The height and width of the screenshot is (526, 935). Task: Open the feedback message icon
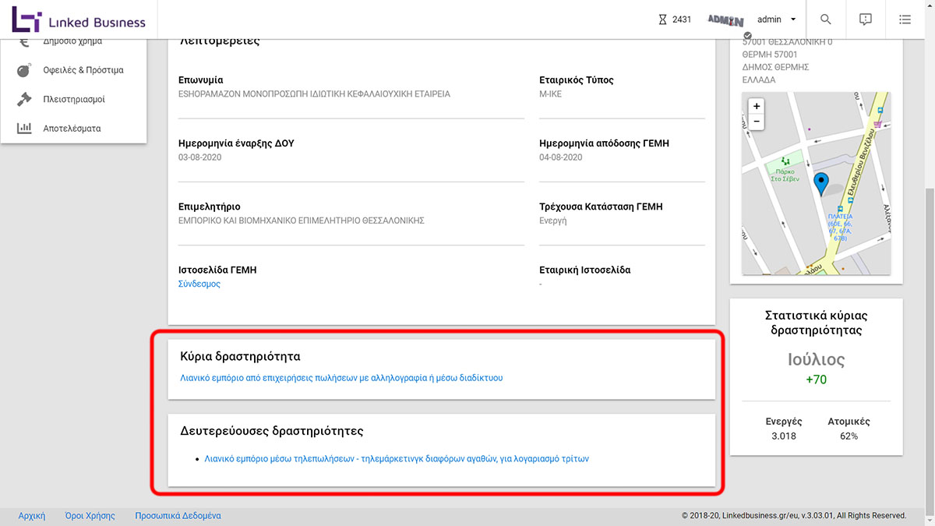pyautogui.click(x=865, y=19)
